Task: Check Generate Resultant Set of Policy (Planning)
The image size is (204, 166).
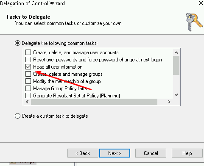Action: pyautogui.click(x=28, y=96)
